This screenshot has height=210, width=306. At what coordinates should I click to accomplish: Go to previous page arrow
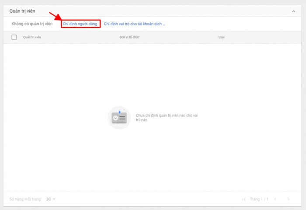275,199
